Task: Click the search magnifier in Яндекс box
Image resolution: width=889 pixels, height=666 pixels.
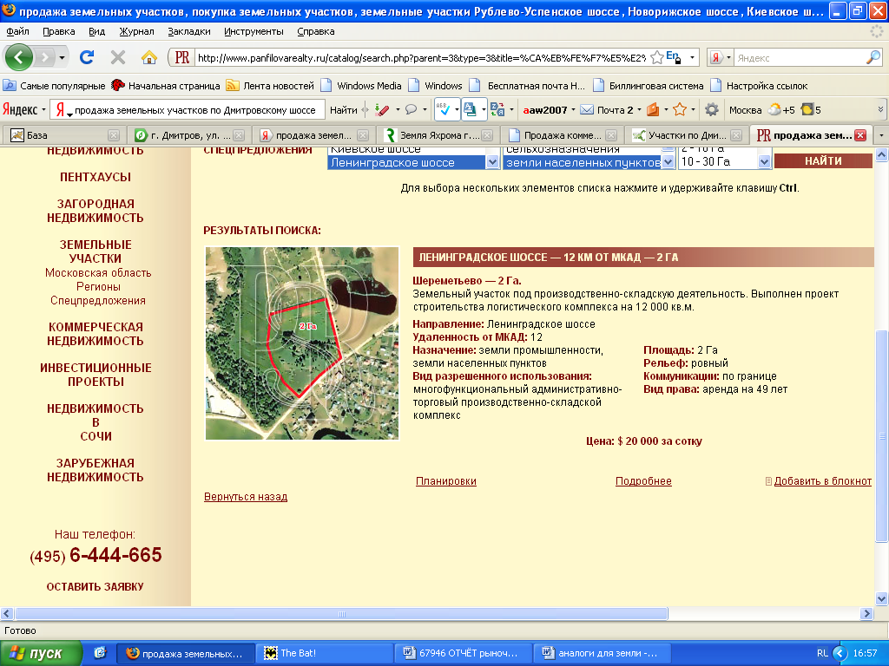Action: pyautogui.click(x=873, y=57)
